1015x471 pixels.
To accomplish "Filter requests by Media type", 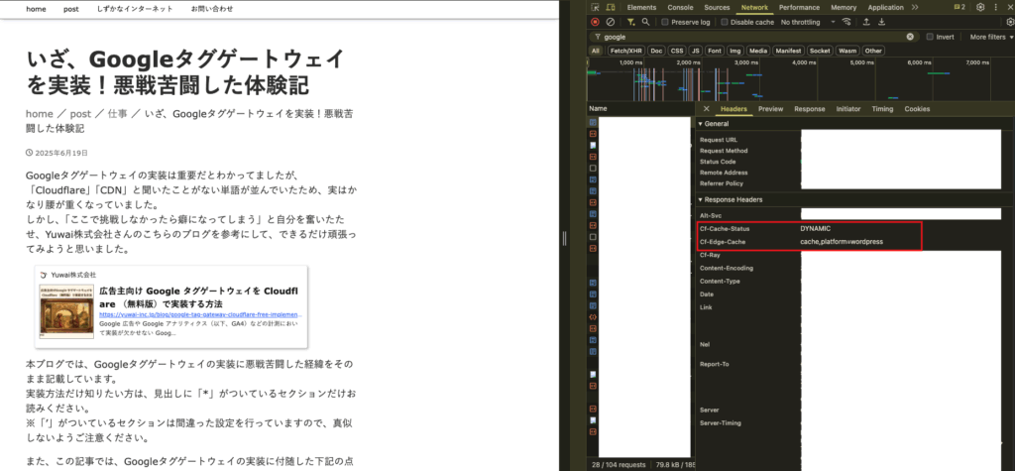I will click(758, 51).
